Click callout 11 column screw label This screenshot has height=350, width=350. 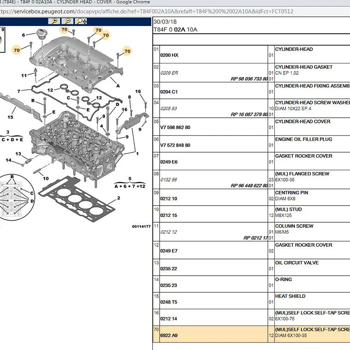[x=24, y=75]
